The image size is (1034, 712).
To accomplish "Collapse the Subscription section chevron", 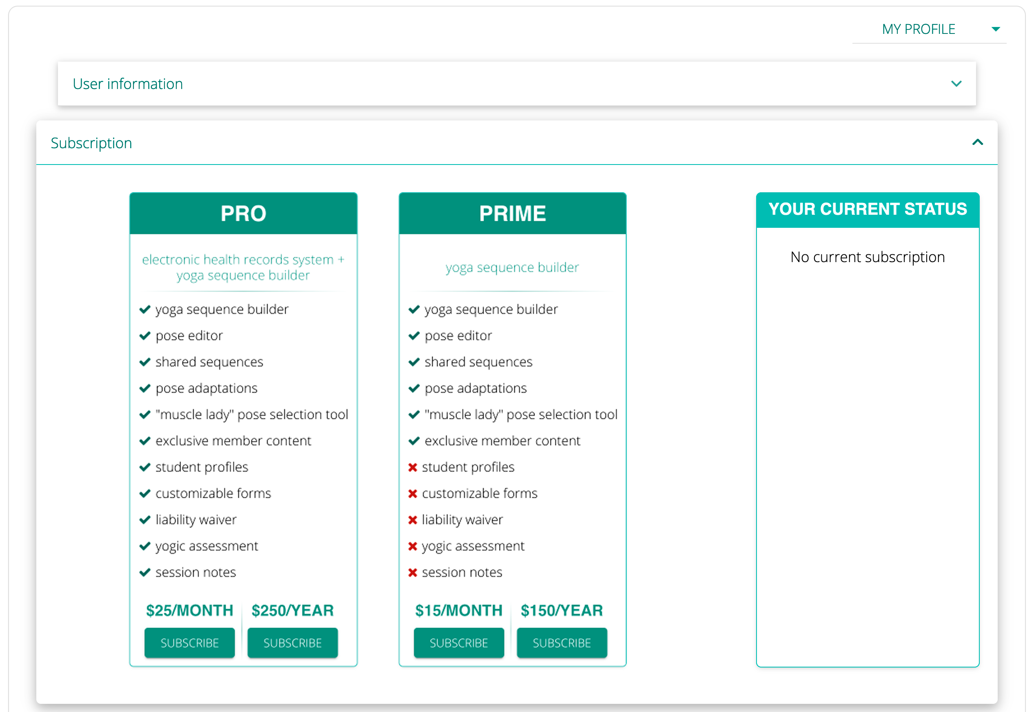I will click(977, 142).
